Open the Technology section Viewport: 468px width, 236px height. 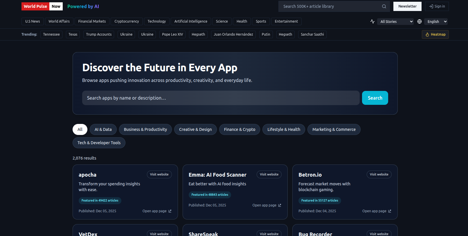point(157,21)
